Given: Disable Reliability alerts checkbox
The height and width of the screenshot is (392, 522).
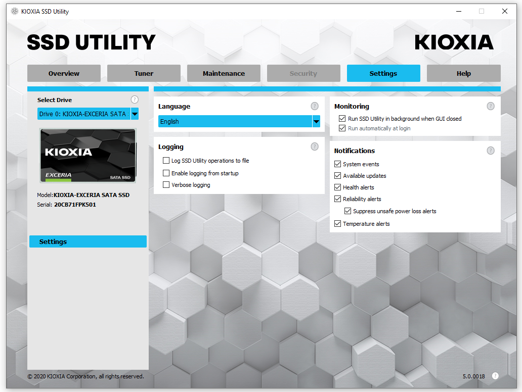Looking at the screenshot, I should coord(337,199).
